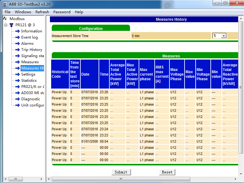Image resolution: width=244 pixels, height=183 pixels.
Task: Click the 23:23 time cell
Action: point(104,135)
